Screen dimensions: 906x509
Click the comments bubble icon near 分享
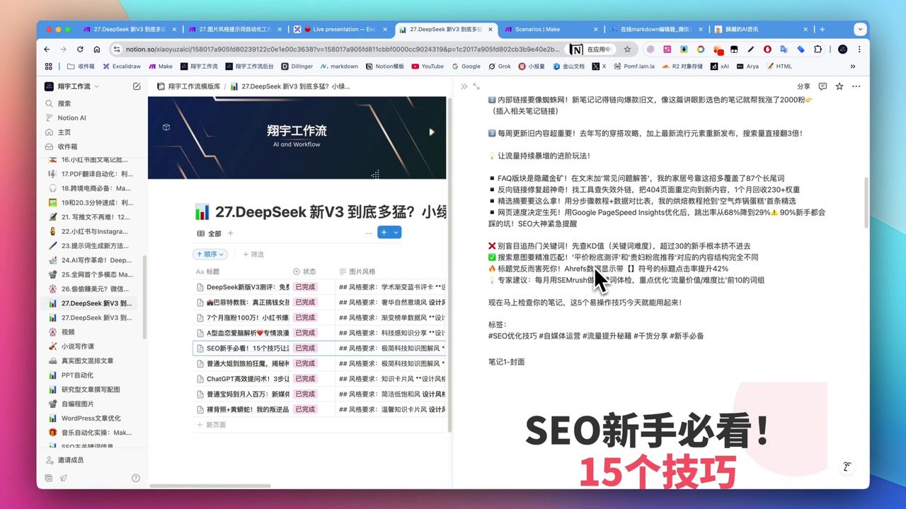tap(822, 86)
